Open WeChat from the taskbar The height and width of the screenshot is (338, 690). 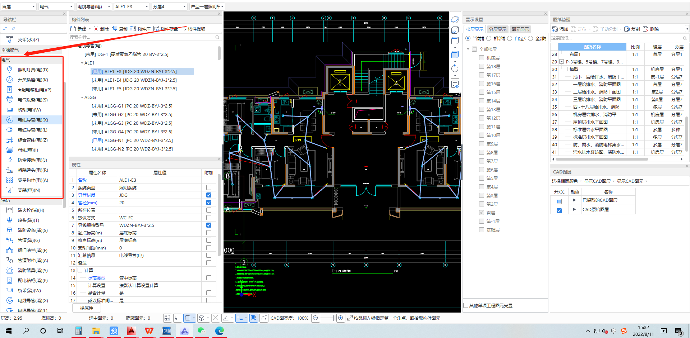[x=202, y=330]
